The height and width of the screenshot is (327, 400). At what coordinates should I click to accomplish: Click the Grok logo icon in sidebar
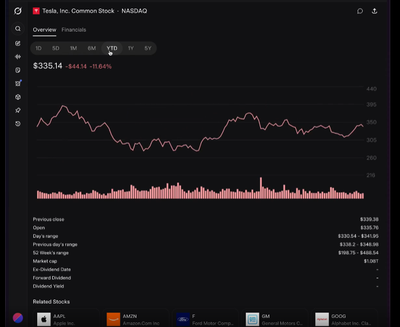tap(18, 11)
